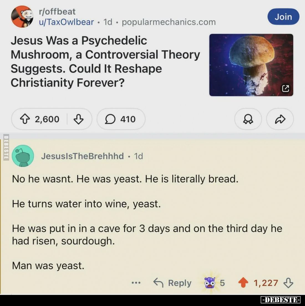Open the popularmechanics.com source link

[x=169, y=22]
